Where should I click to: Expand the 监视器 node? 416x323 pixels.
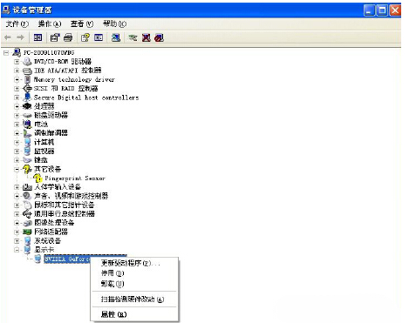(17, 151)
